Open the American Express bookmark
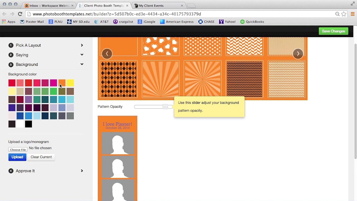 [x=177, y=22]
